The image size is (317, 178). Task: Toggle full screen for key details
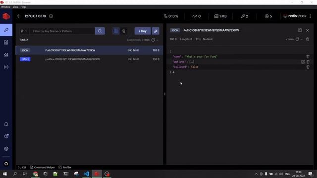300,30
